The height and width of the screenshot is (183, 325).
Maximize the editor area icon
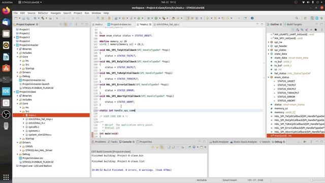(x=262, y=24)
